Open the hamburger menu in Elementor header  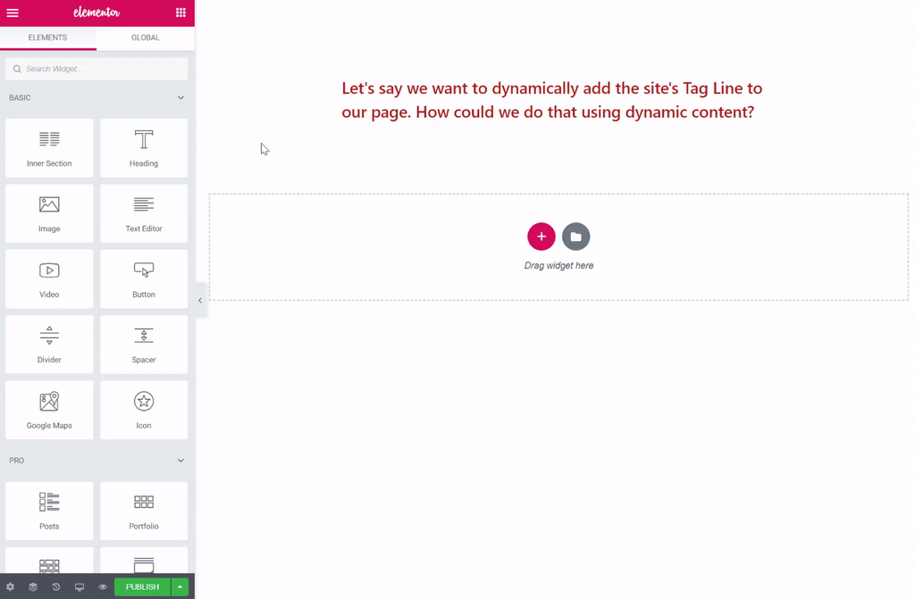(13, 12)
